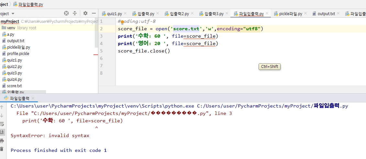Image resolution: width=366 pixels, height=159 pixels.
Task: Close the 파일입출력 run tab
Action: (33, 98)
